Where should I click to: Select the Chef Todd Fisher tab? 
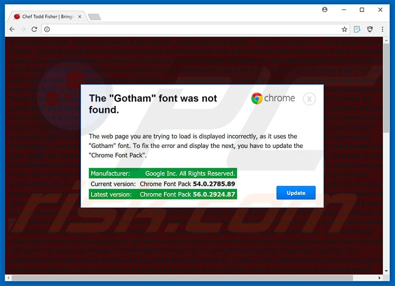tap(48, 16)
